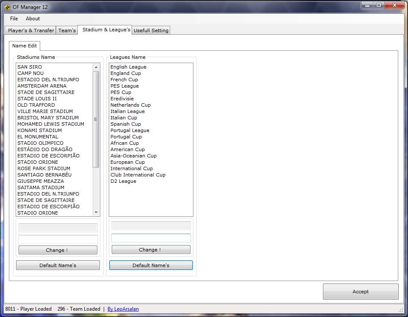Open the By LeoArsalan link
This screenshot has height=317, width=408.
tap(123, 309)
